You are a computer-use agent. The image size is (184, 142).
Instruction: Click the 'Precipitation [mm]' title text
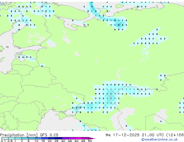(19, 135)
